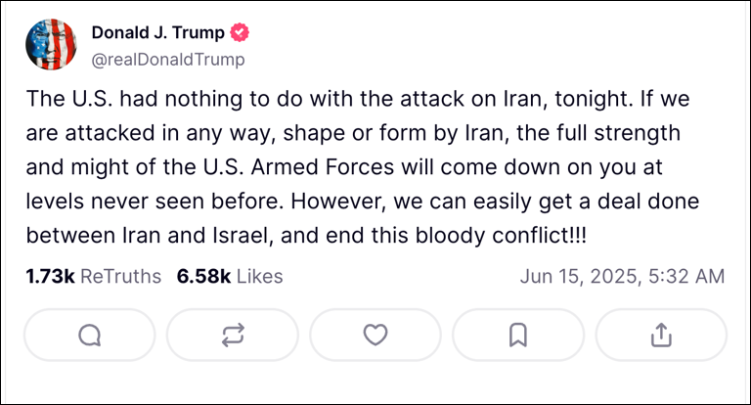This screenshot has height=405, width=751.
Task: Open the Jun 15, 2025 date in timestamp
Action: coord(577,277)
